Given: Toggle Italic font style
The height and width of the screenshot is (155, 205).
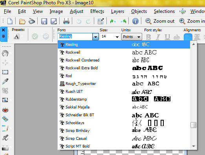Looking at the screenshot, I should click(158, 37).
